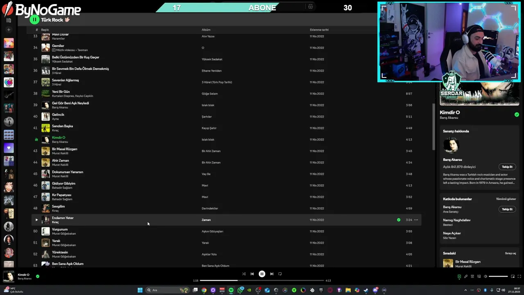Image resolution: width=524 pixels, height=295 pixels.
Task: Click the track list vertical scrollbar
Action: coord(434,127)
